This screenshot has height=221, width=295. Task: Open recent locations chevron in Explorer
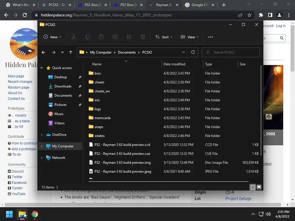tap(62, 52)
